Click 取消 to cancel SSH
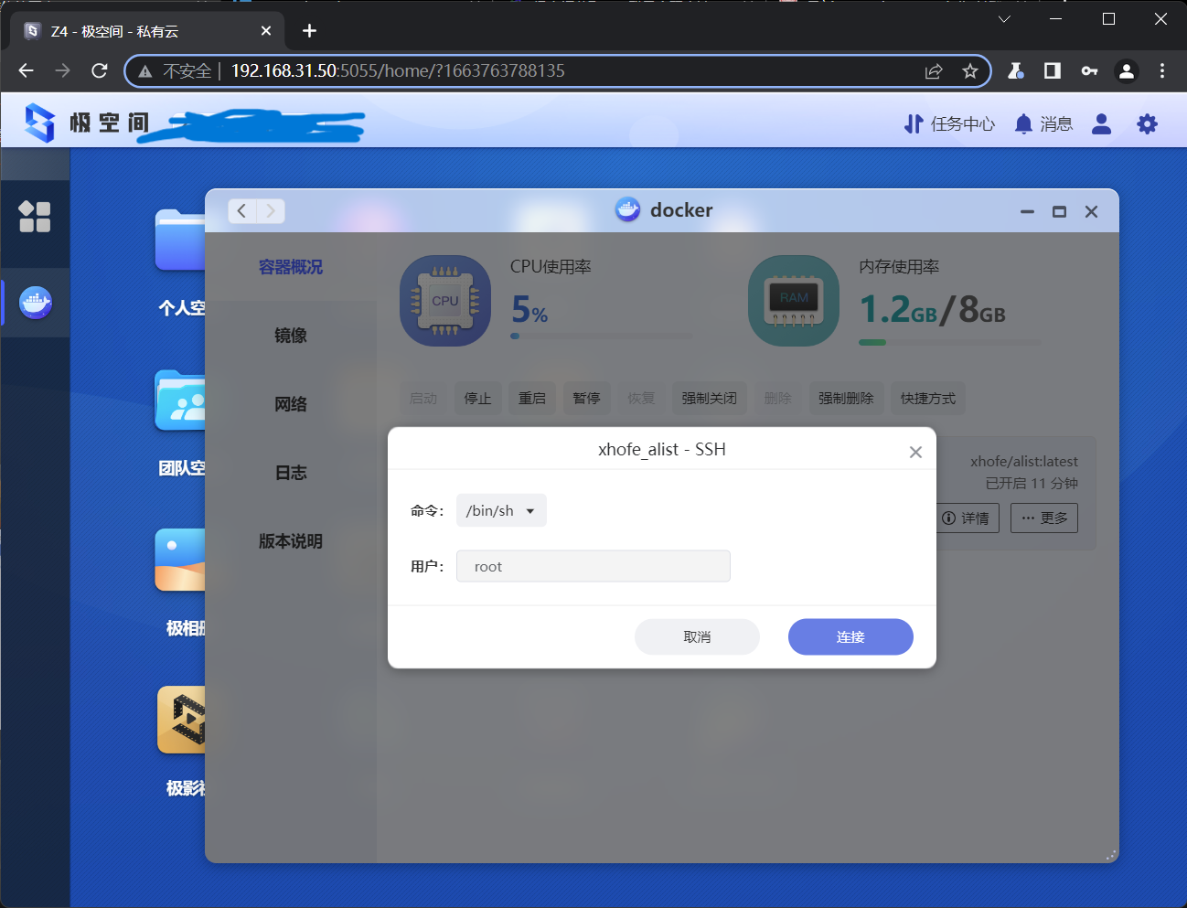This screenshot has width=1187, height=908. (697, 636)
